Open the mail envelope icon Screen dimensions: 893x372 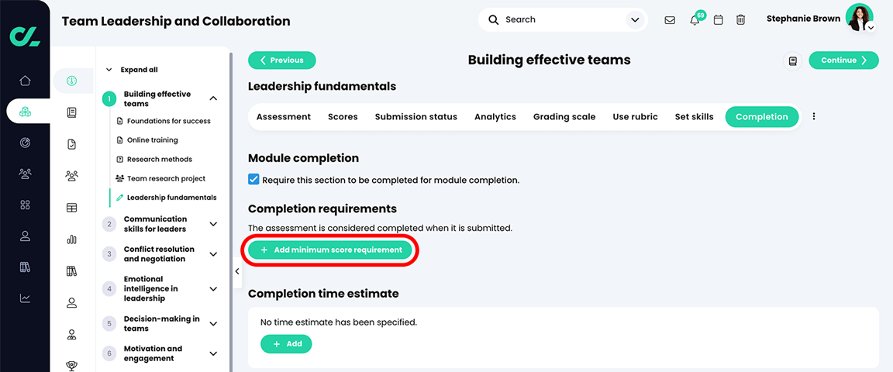[x=670, y=20]
